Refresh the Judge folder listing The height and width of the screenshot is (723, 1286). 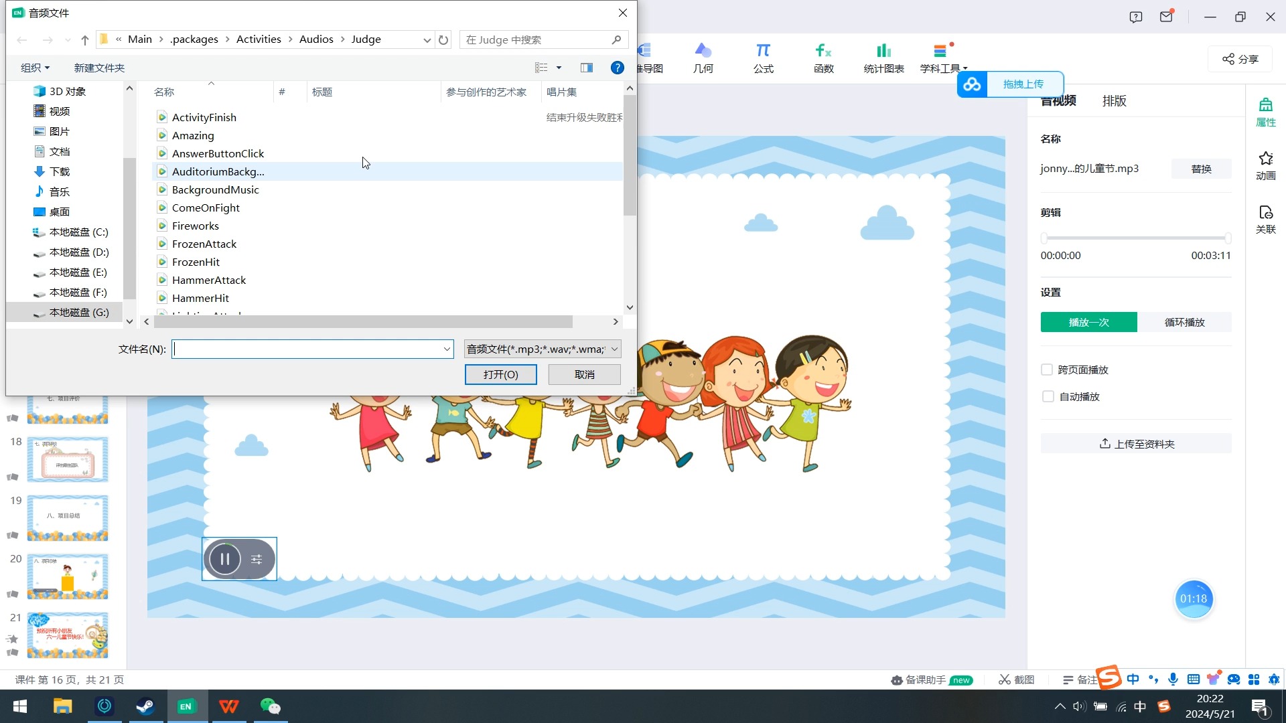(443, 39)
